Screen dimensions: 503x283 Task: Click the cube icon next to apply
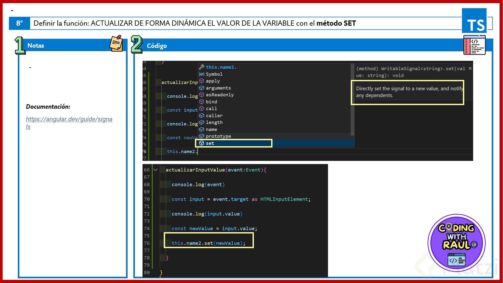click(x=201, y=81)
